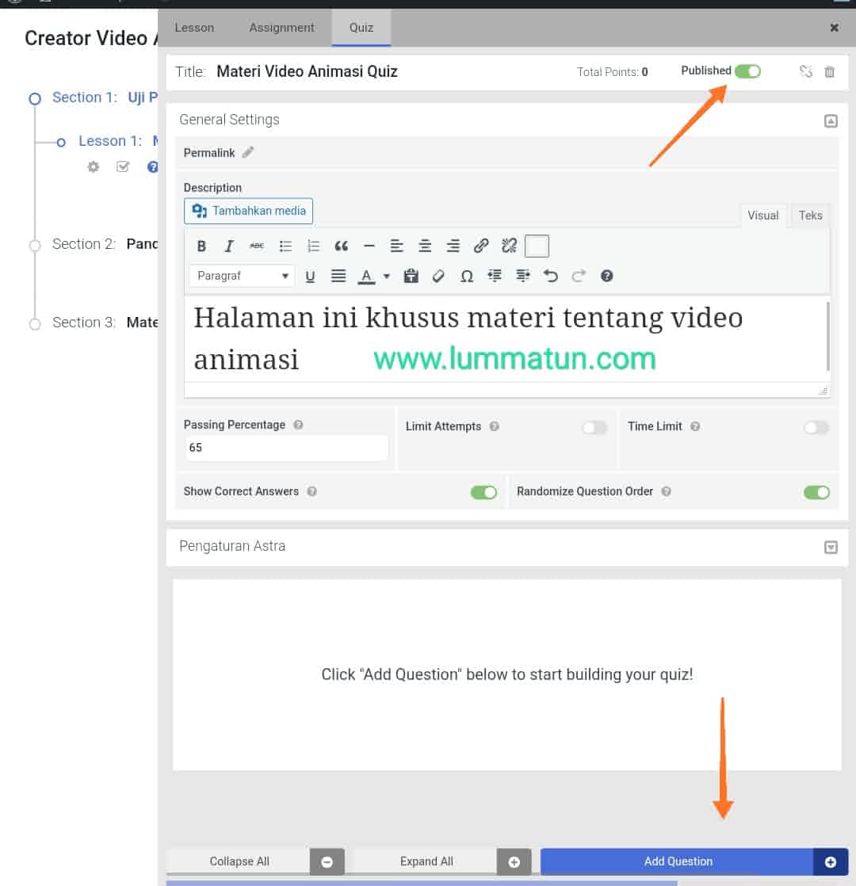Enable the Limit Attempts toggle
856x886 pixels.
click(594, 428)
